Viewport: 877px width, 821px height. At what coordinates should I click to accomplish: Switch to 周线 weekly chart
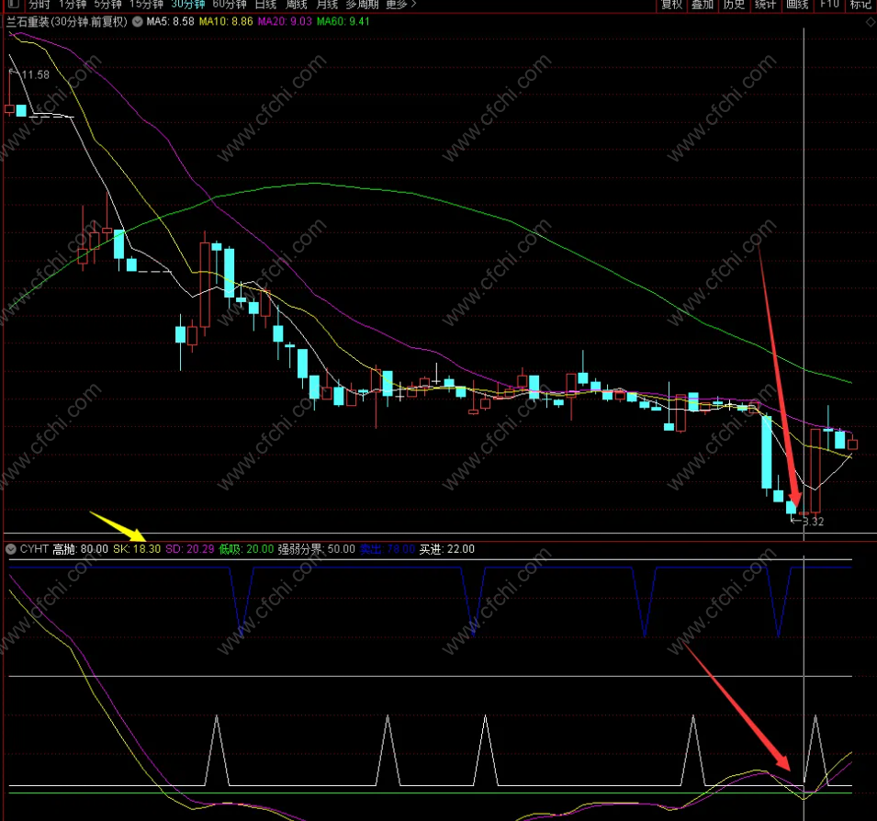click(298, 5)
